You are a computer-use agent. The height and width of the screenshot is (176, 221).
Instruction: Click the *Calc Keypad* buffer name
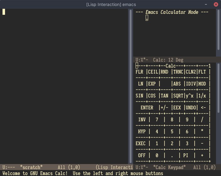click(x=169, y=167)
